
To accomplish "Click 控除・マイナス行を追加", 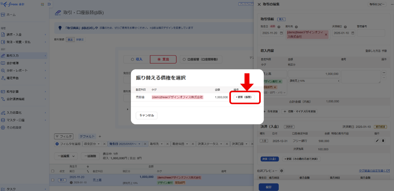I will pos(299,111).
